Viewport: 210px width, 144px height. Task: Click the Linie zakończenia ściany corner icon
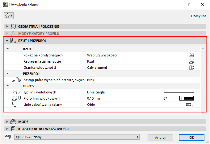click(14, 105)
